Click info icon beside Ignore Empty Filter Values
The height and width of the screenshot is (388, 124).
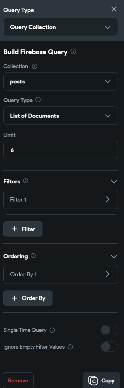pyautogui.click(x=70, y=347)
